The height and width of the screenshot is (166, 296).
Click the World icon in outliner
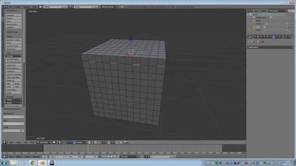254,21
